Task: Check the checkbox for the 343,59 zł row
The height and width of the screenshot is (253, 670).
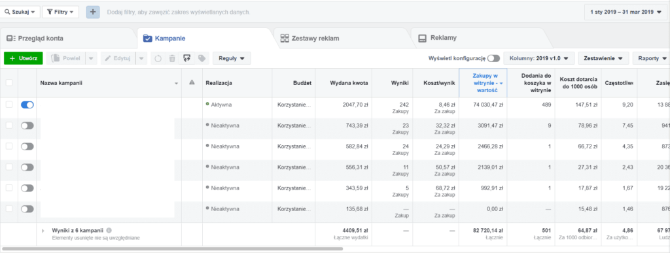Action: [x=9, y=188]
